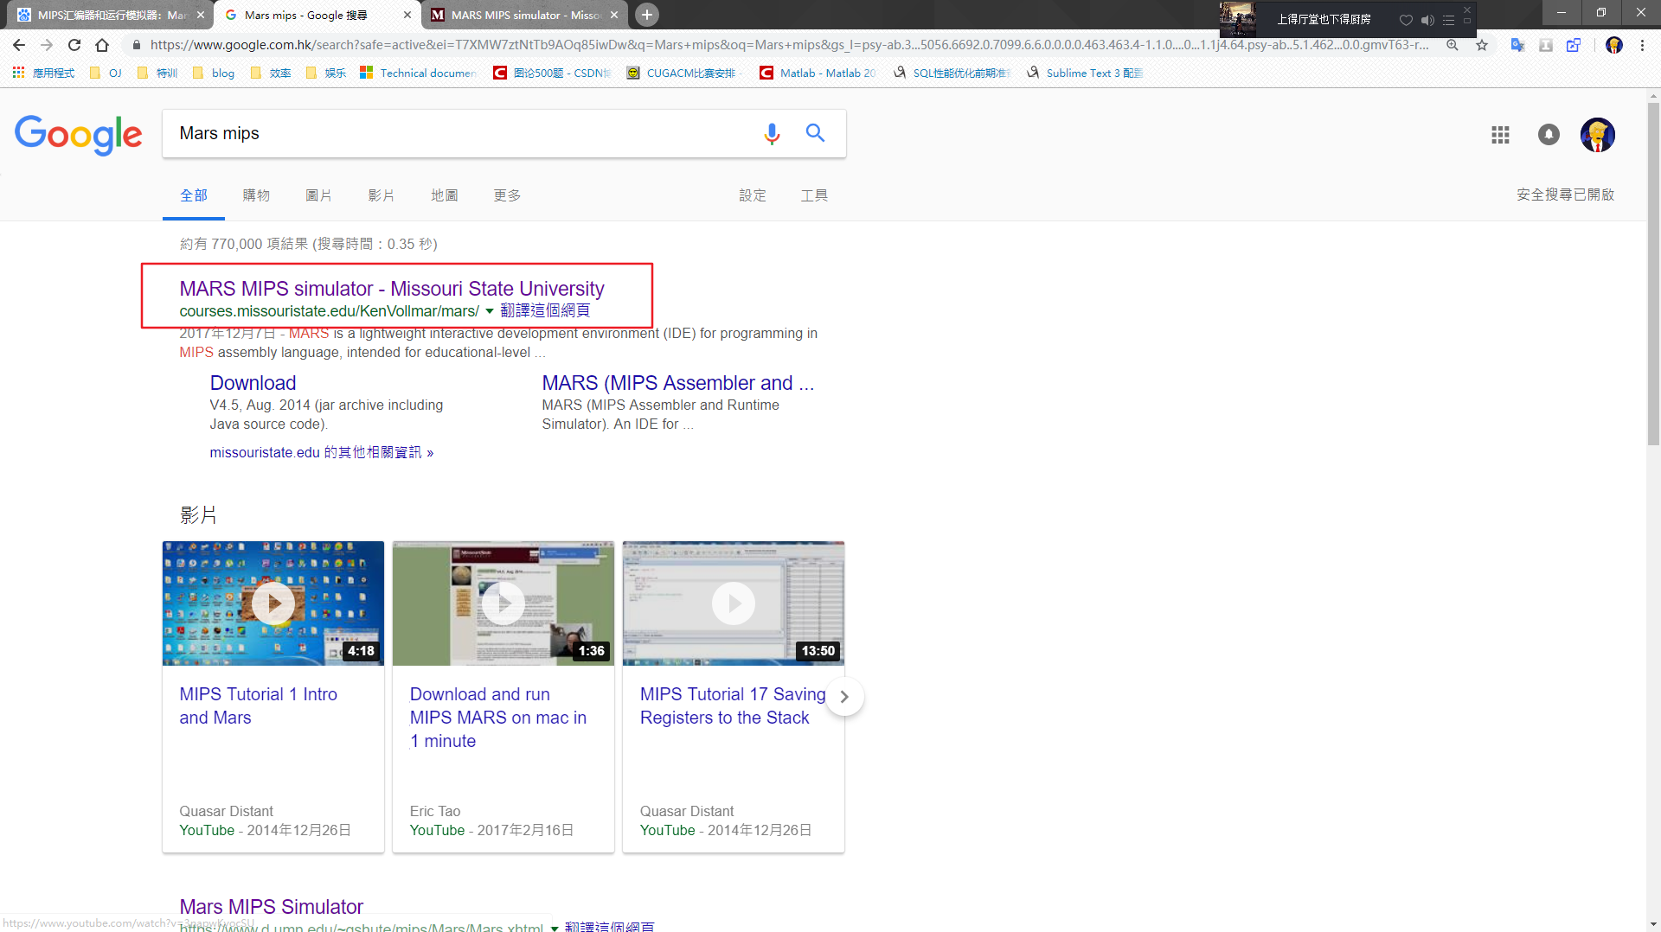
Task: Open the 效率 bookmark folder
Action: (x=271, y=73)
